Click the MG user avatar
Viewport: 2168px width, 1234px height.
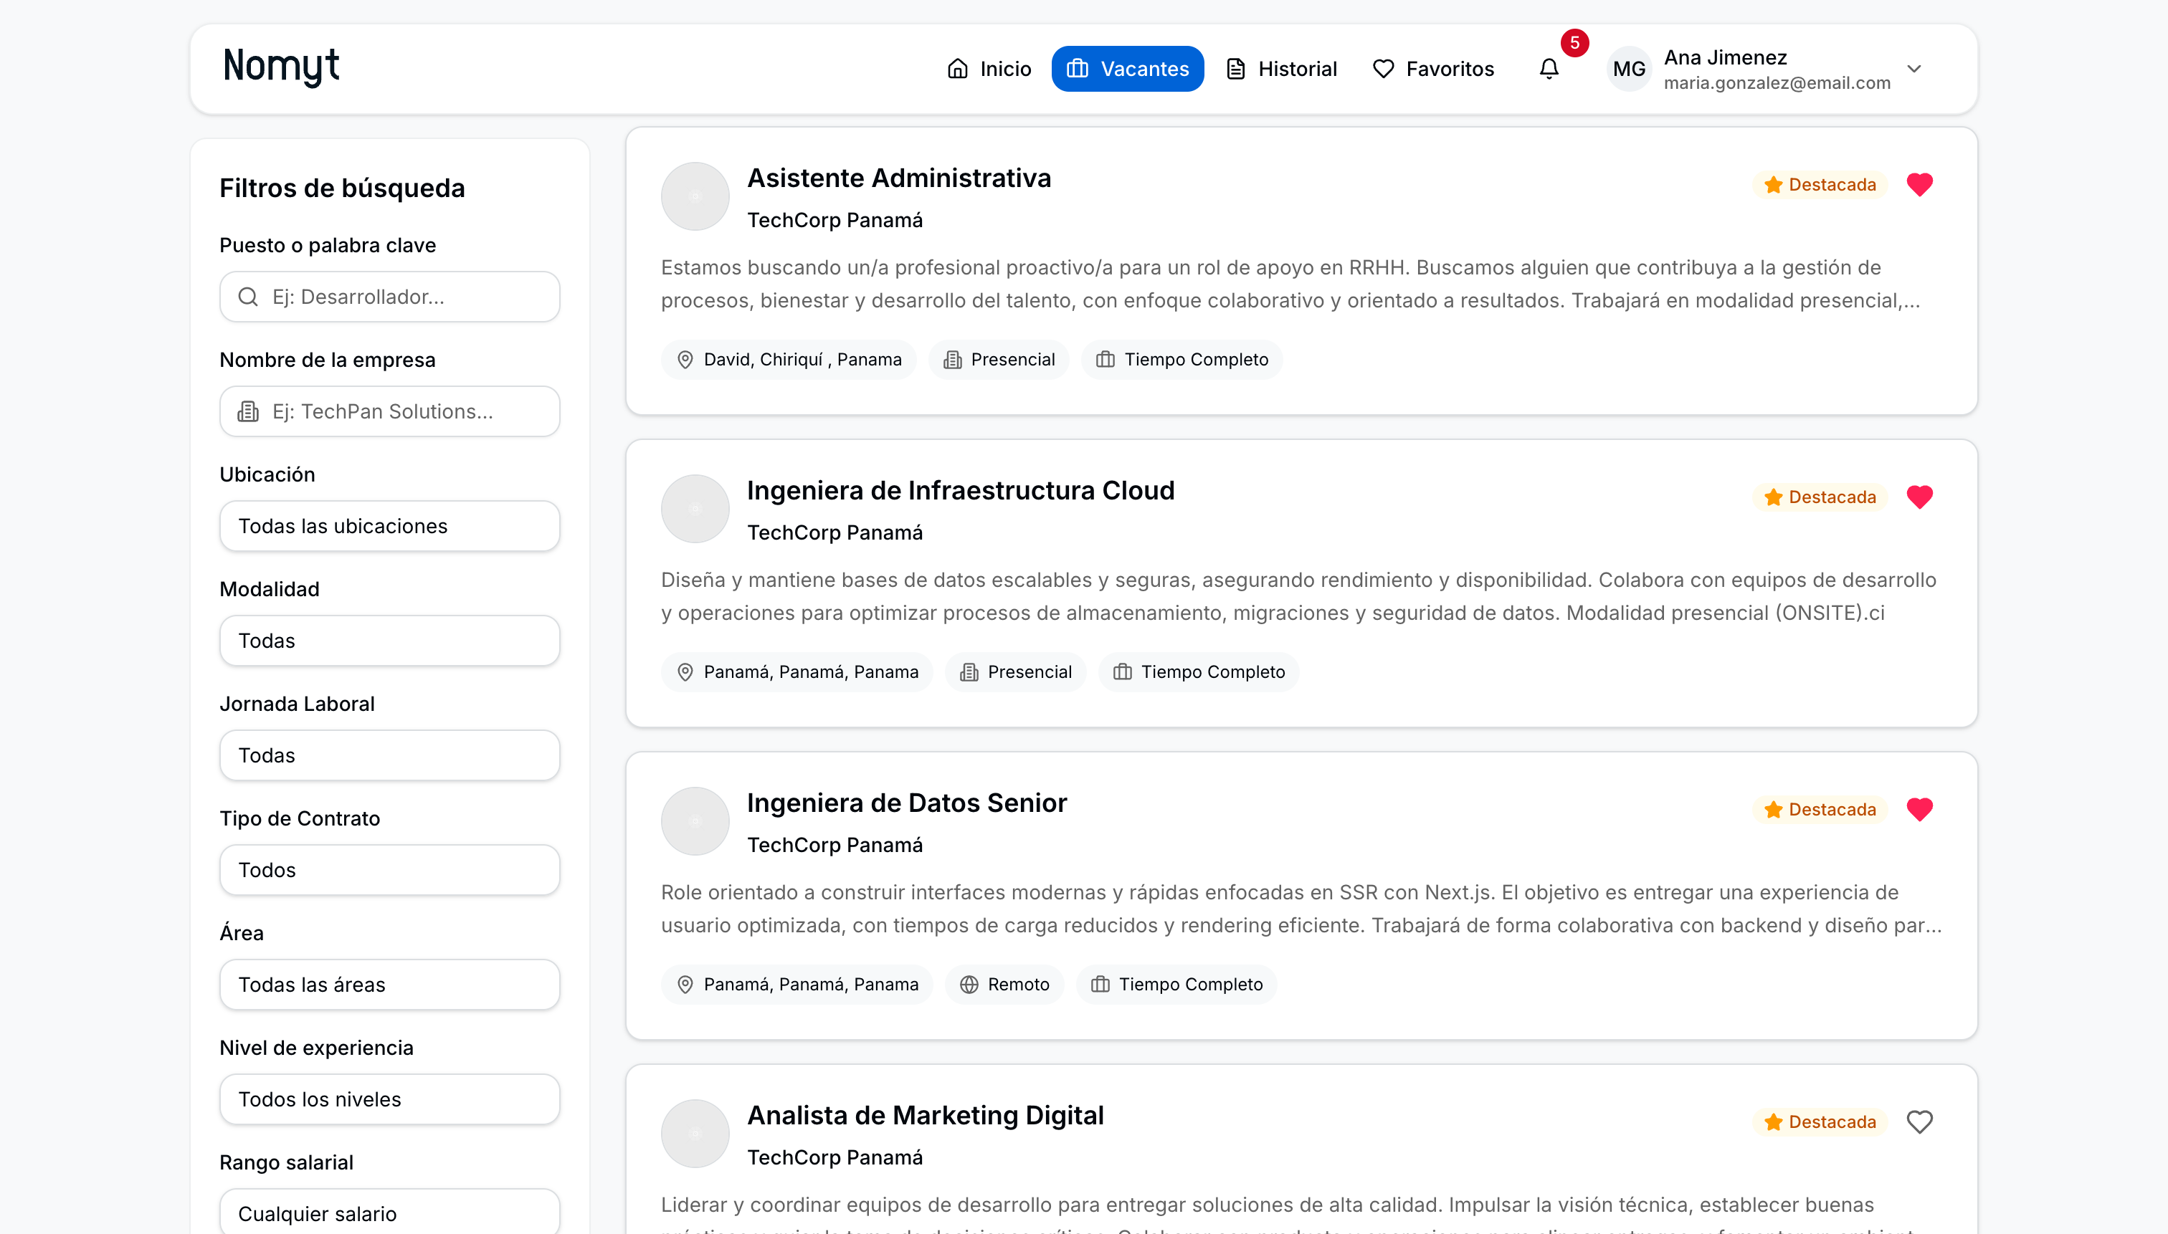[x=1629, y=69]
